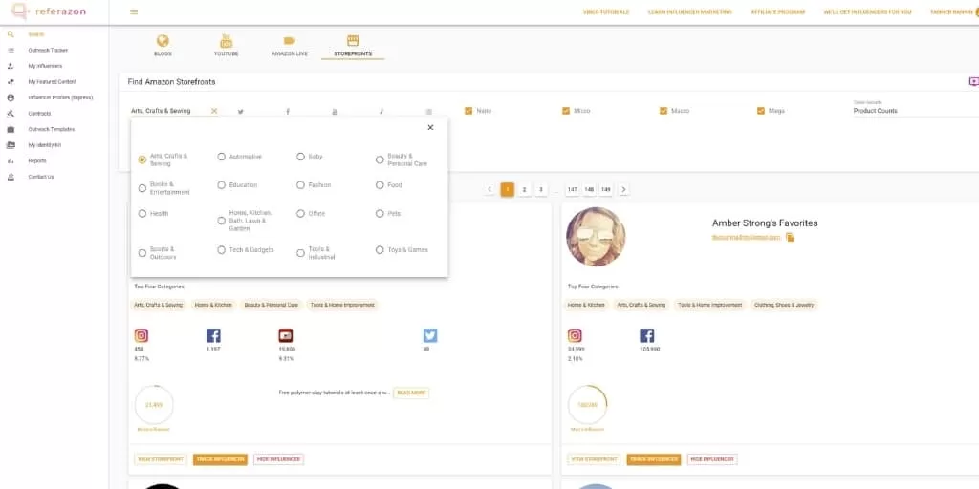Uncheck the Nano influencer checkbox

(468, 111)
